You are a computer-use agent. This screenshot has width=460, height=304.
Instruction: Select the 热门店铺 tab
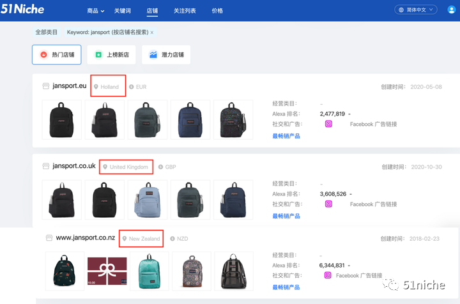[x=57, y=54]
